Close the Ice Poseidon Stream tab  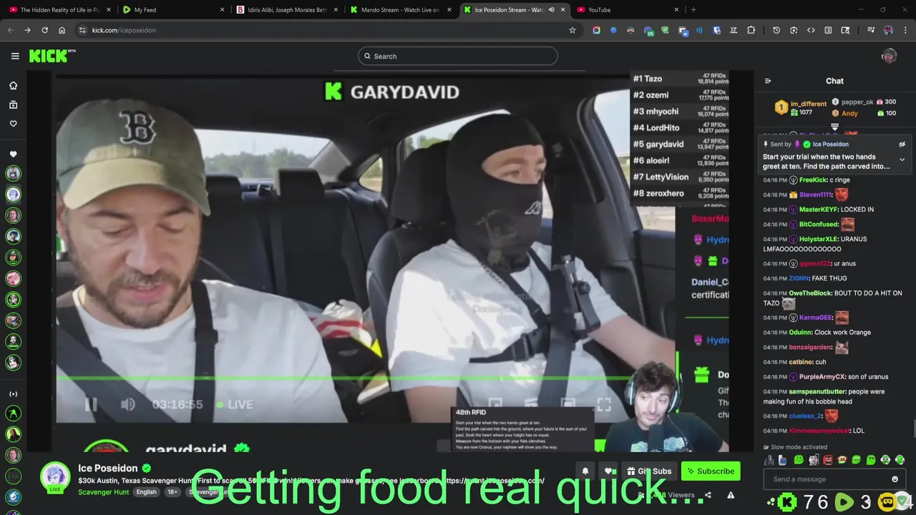click(563, 10)
